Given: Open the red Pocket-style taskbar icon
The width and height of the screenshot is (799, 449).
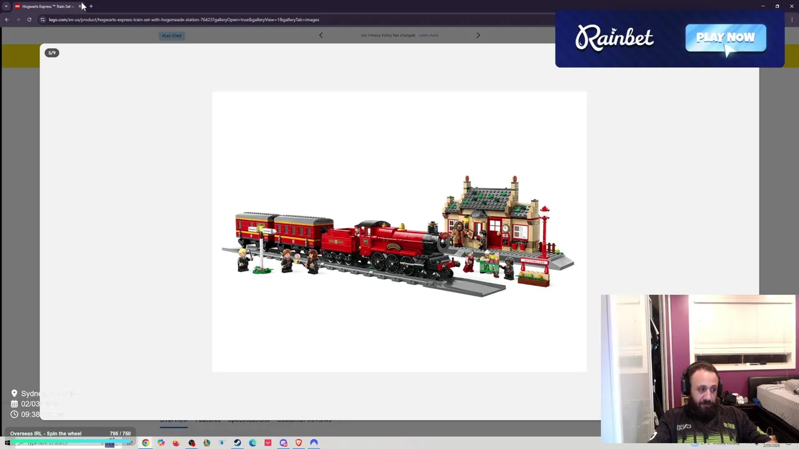Looking at the screenshot, I should tap(268, 443).
